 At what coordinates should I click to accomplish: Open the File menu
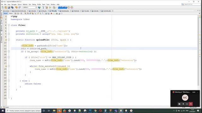point(2,4)
